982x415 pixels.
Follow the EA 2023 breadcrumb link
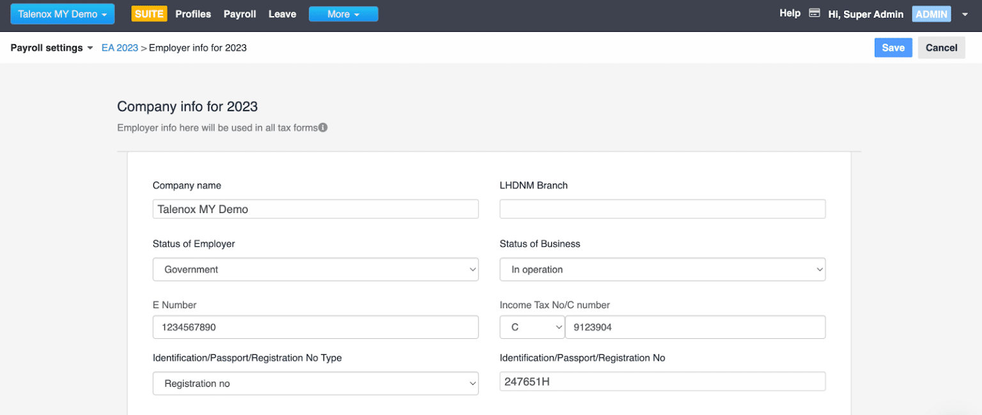tap(120, 48)
